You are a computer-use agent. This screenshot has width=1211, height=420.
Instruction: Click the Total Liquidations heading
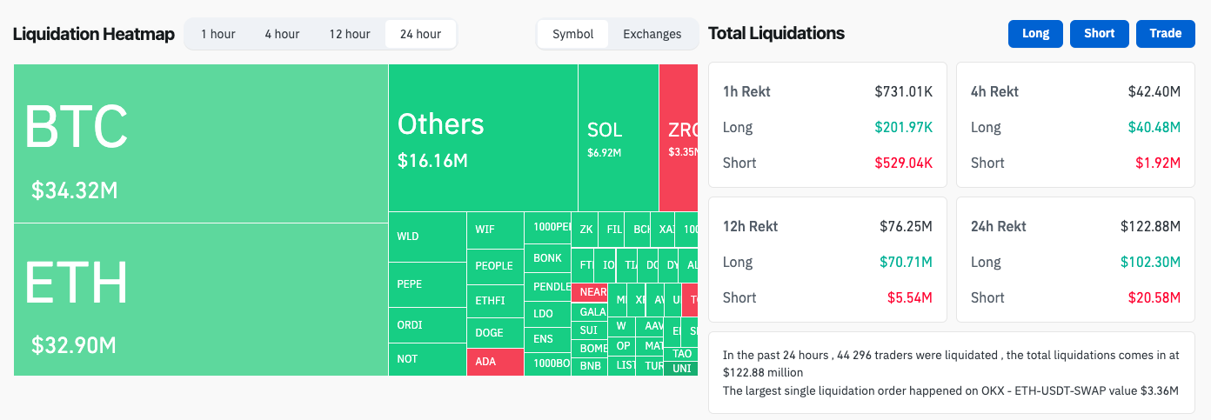[776, 34]
